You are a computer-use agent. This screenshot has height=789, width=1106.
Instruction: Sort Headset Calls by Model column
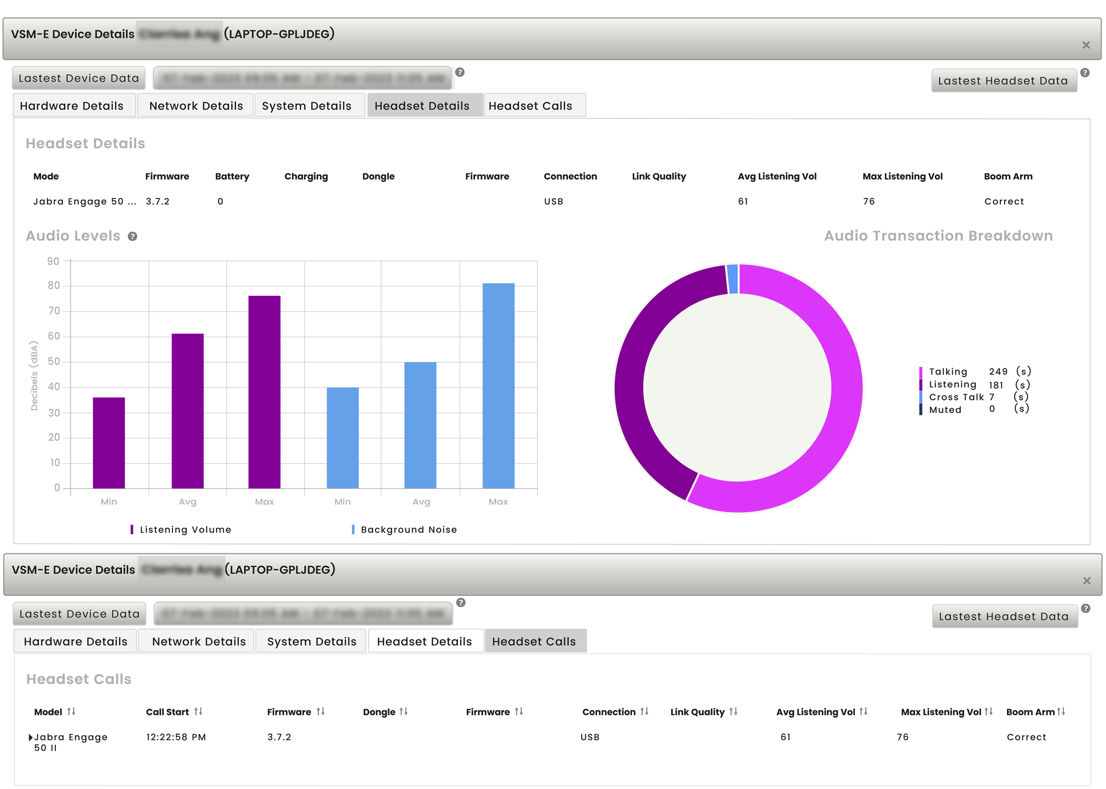point(71,712)
